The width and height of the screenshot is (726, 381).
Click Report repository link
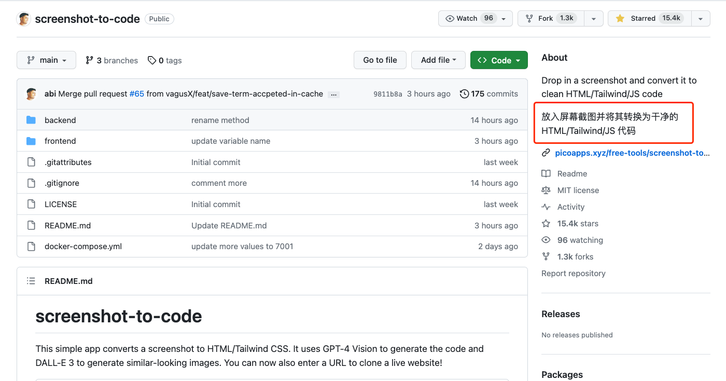(x=574, y=273)
